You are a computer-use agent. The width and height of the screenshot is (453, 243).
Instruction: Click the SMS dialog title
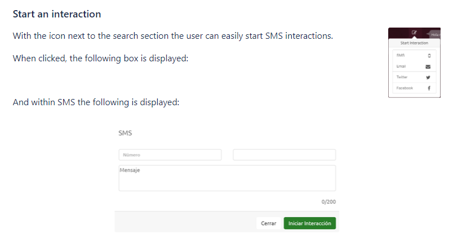click(125, 133)
